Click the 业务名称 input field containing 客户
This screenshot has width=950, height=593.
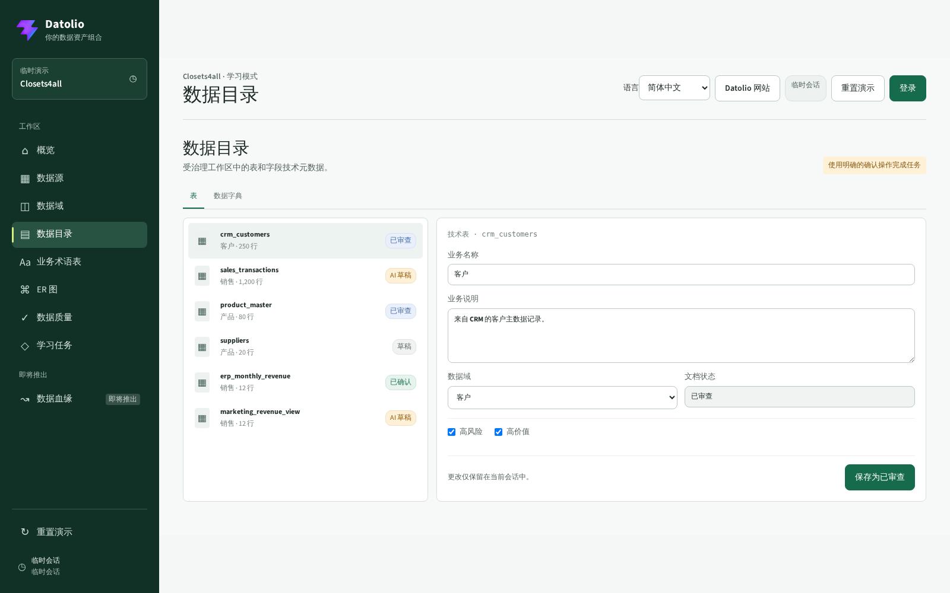[x=681, y=275]
